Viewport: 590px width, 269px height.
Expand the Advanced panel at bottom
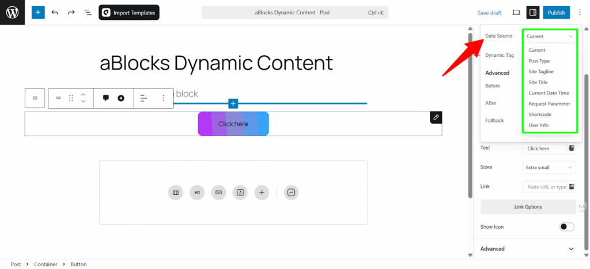click(527, 249)
